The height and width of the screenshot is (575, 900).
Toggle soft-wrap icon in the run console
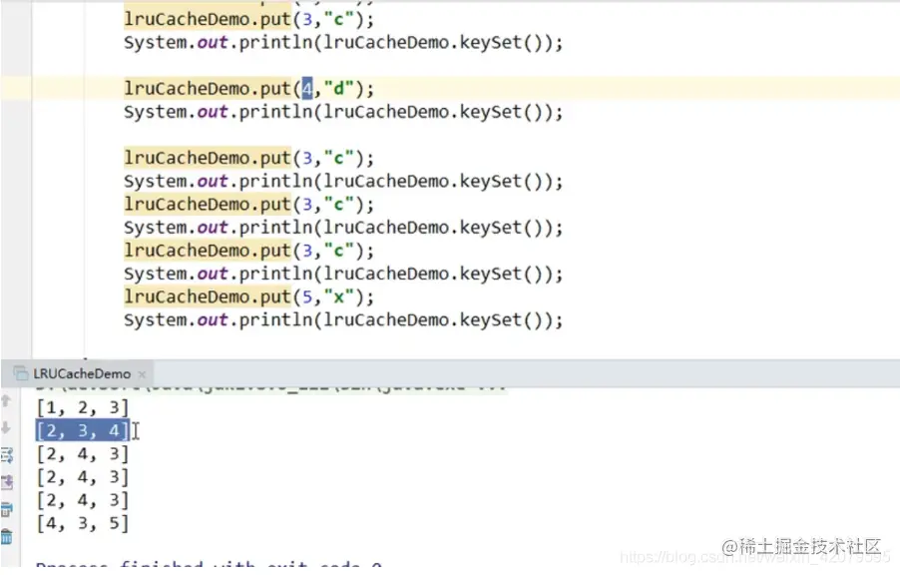tap(7, 455)
